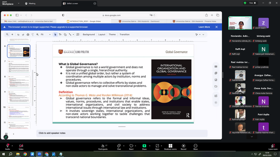The height and width of the screenshot is (157, 280).
Task: Click the docs.google.com address bar
Action: [112, 15]
